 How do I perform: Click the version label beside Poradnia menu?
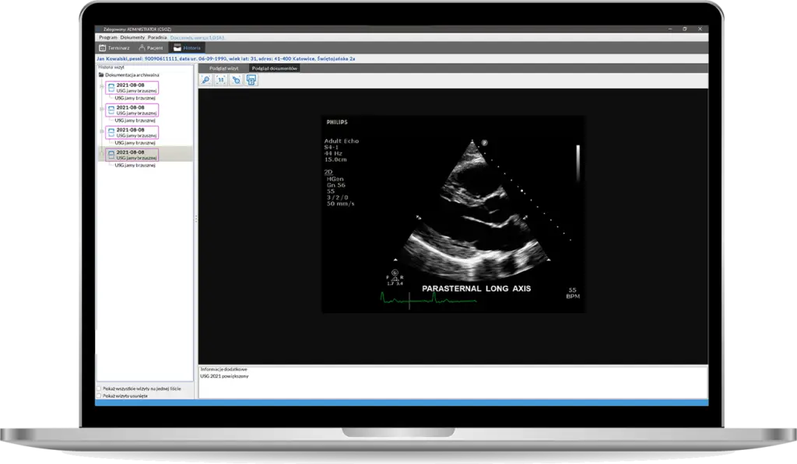(x=197, y=37)
